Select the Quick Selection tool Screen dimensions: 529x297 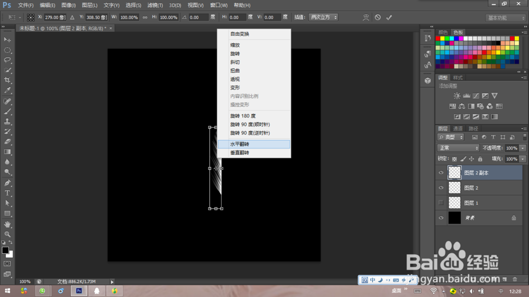point(7,70)
